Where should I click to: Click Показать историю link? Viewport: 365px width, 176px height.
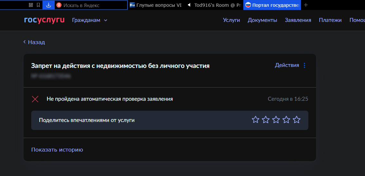point(57,150)
